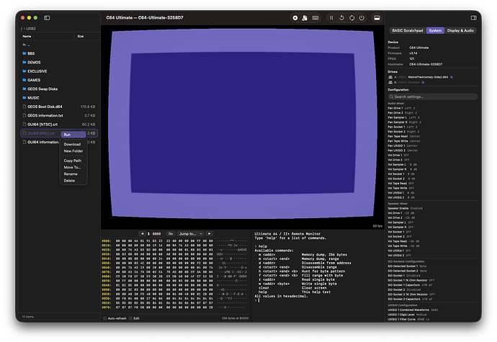Choose Download from the context menu

[x=73, y=144]
